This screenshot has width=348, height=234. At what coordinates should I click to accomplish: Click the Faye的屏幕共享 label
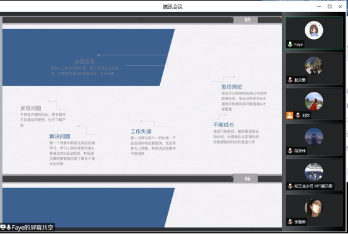click(x=33, y=227)
